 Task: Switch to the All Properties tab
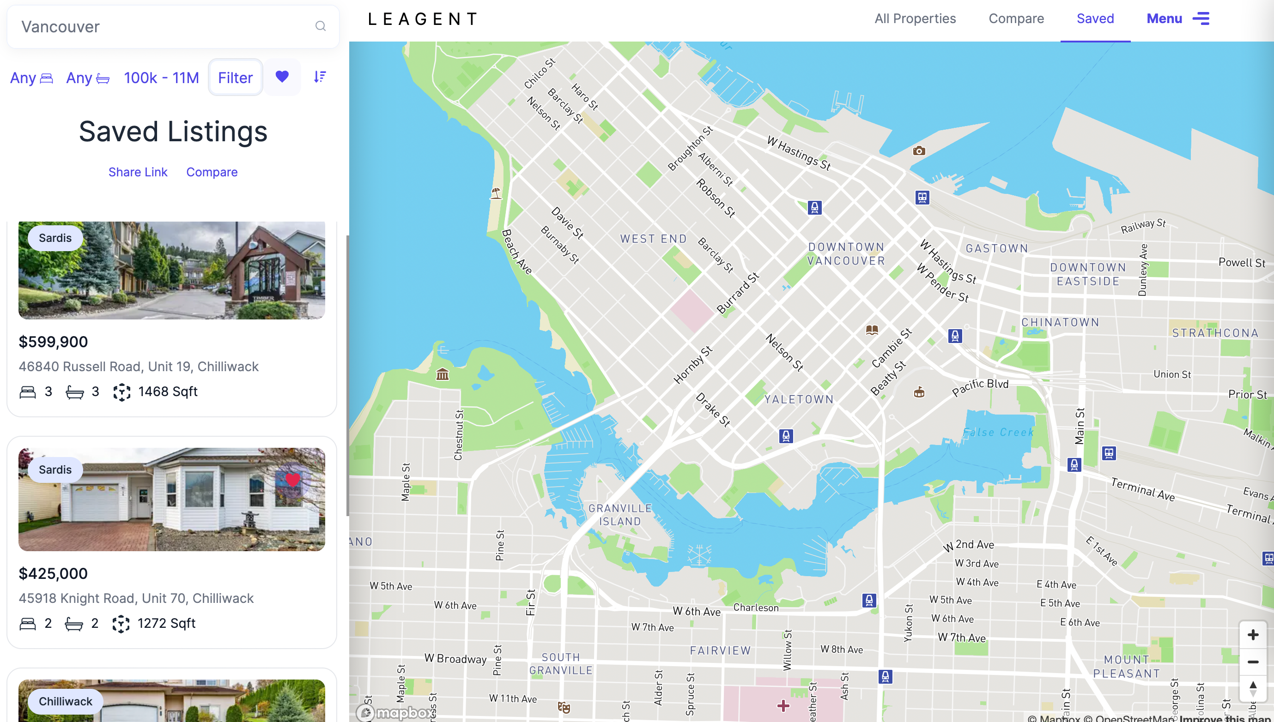point(915,19)
